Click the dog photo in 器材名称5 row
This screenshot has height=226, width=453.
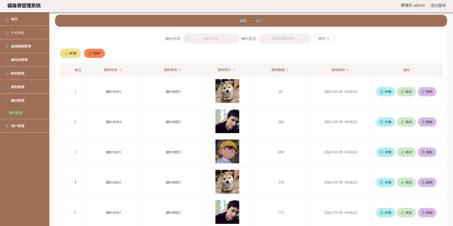[x=227, y=91]
